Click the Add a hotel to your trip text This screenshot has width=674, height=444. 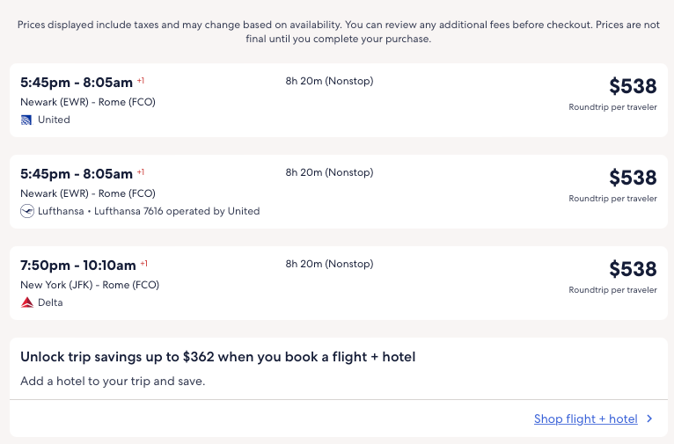(x=113, y=382)
